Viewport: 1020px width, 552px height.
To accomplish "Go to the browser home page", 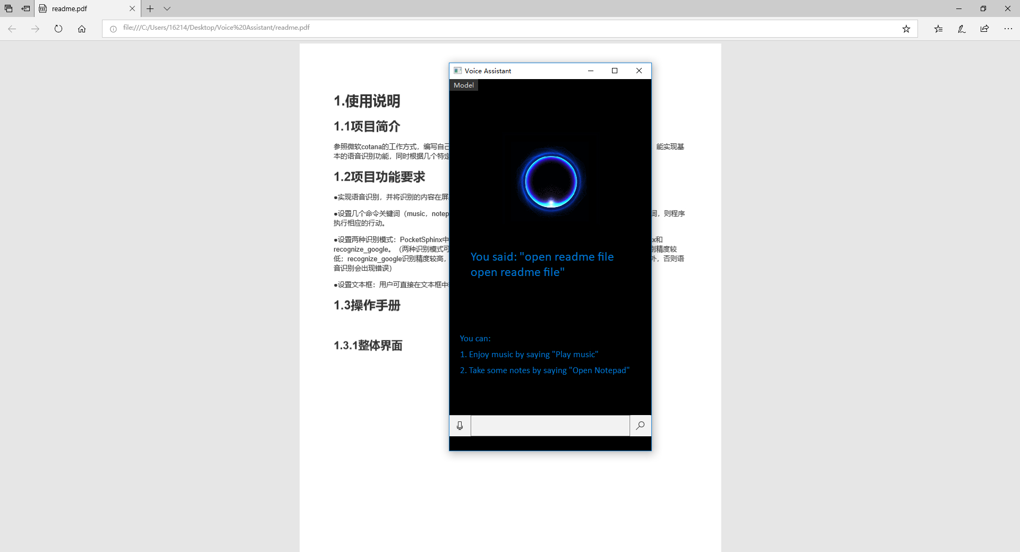I will (x=82, y=29).
